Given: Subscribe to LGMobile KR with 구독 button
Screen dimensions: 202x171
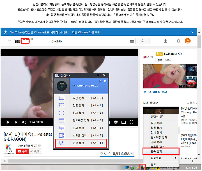Looking at the screenshot, I should [160, 60].
